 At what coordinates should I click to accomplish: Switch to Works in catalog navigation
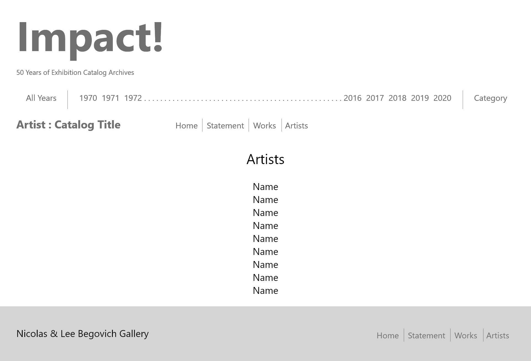pos(264,126)
